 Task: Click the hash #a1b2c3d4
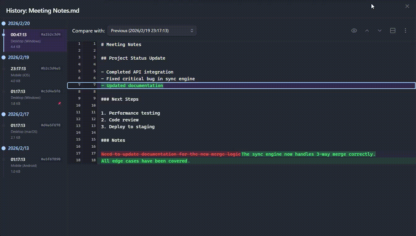[x=51, y=34]
